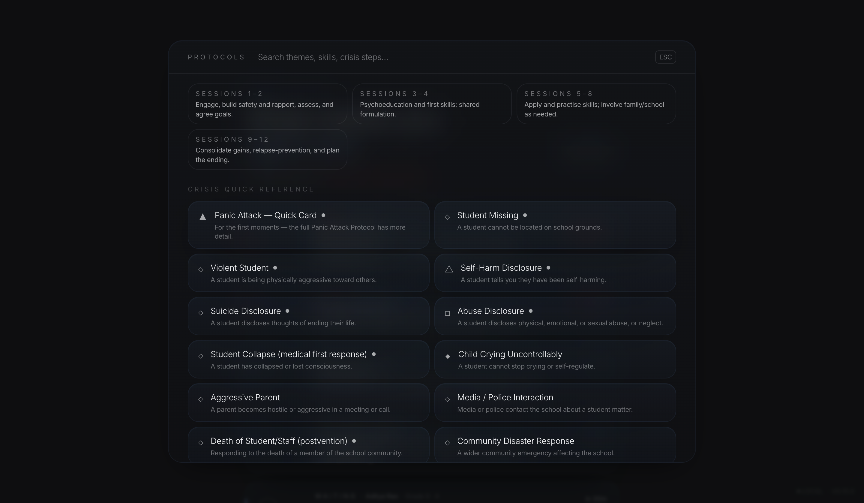864x503 pixels.
Task: Click the outlined triangle icon beside Self-Harm Disclosure
Action: [x=449, y=269]
